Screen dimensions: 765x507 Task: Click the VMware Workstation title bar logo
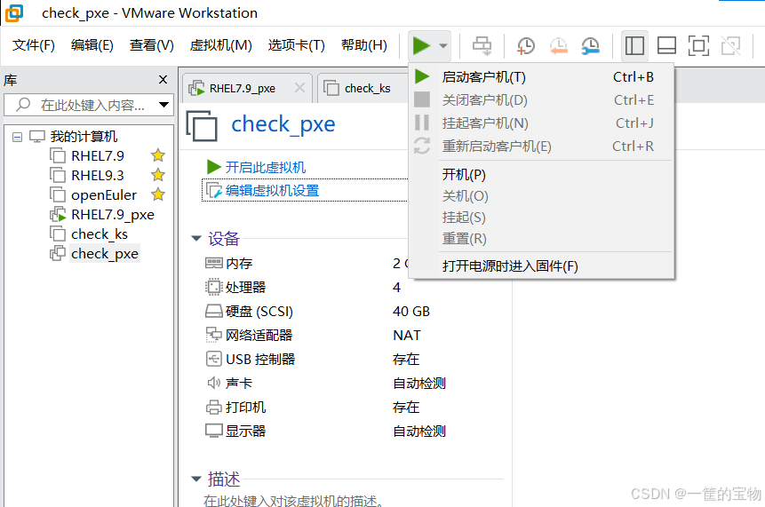[x=13, y=13]
